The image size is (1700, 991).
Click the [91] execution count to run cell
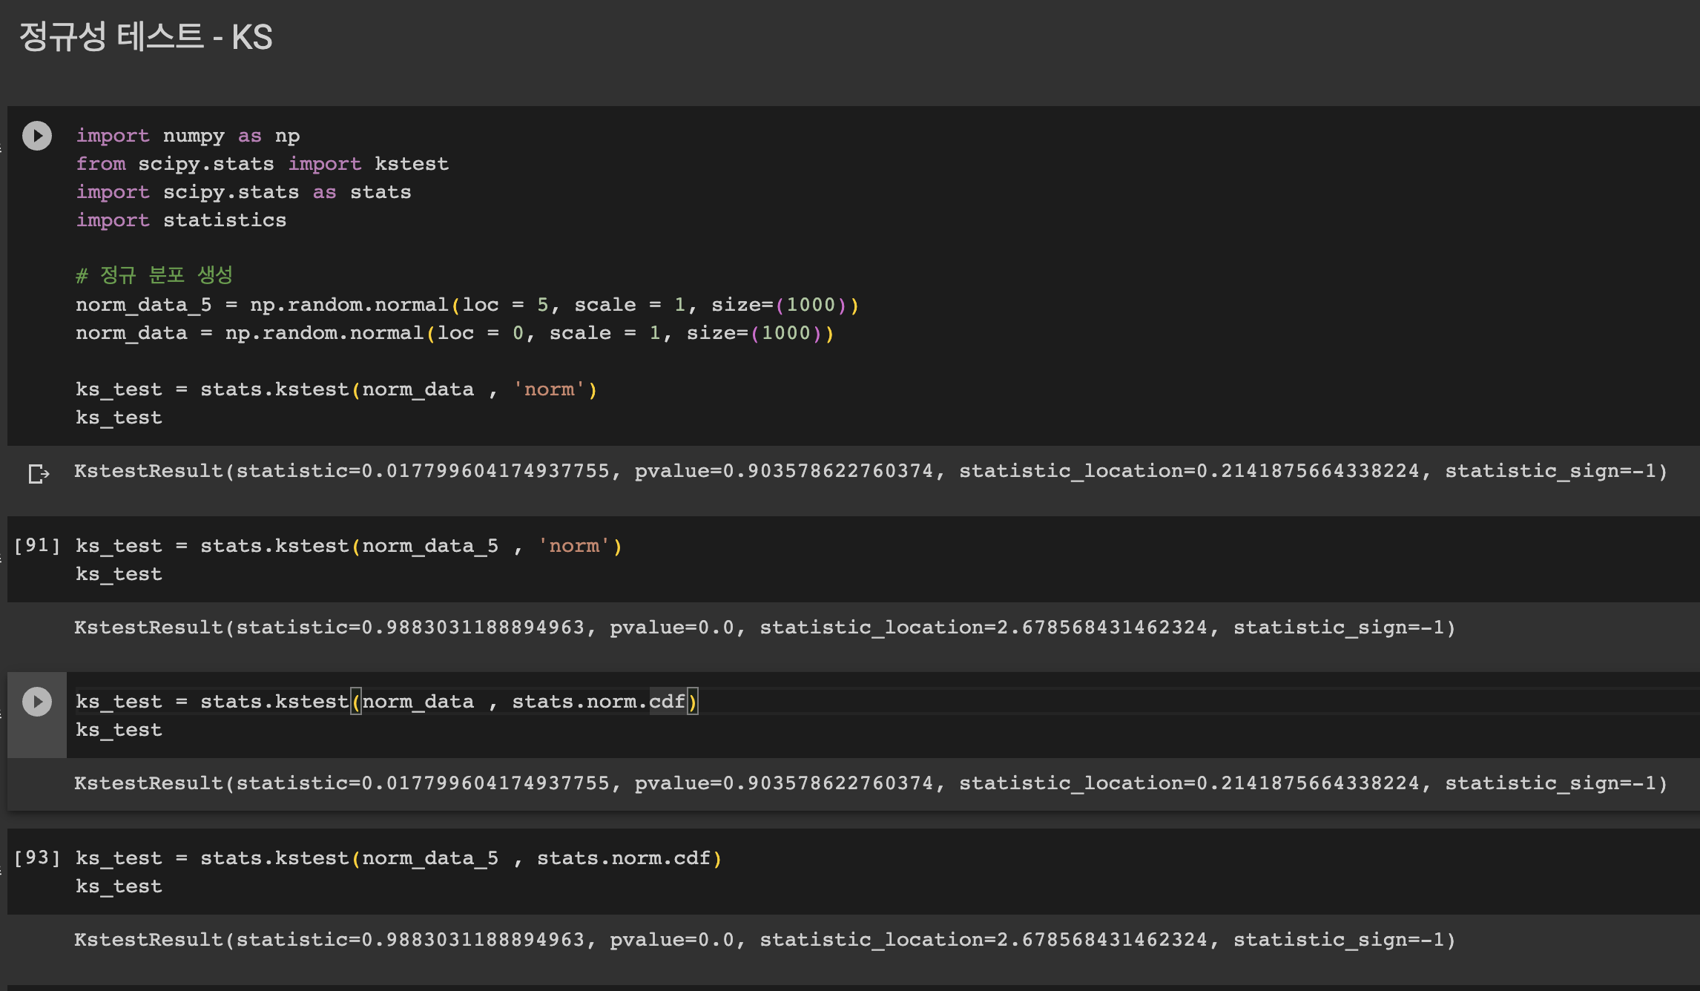[37, 546]
